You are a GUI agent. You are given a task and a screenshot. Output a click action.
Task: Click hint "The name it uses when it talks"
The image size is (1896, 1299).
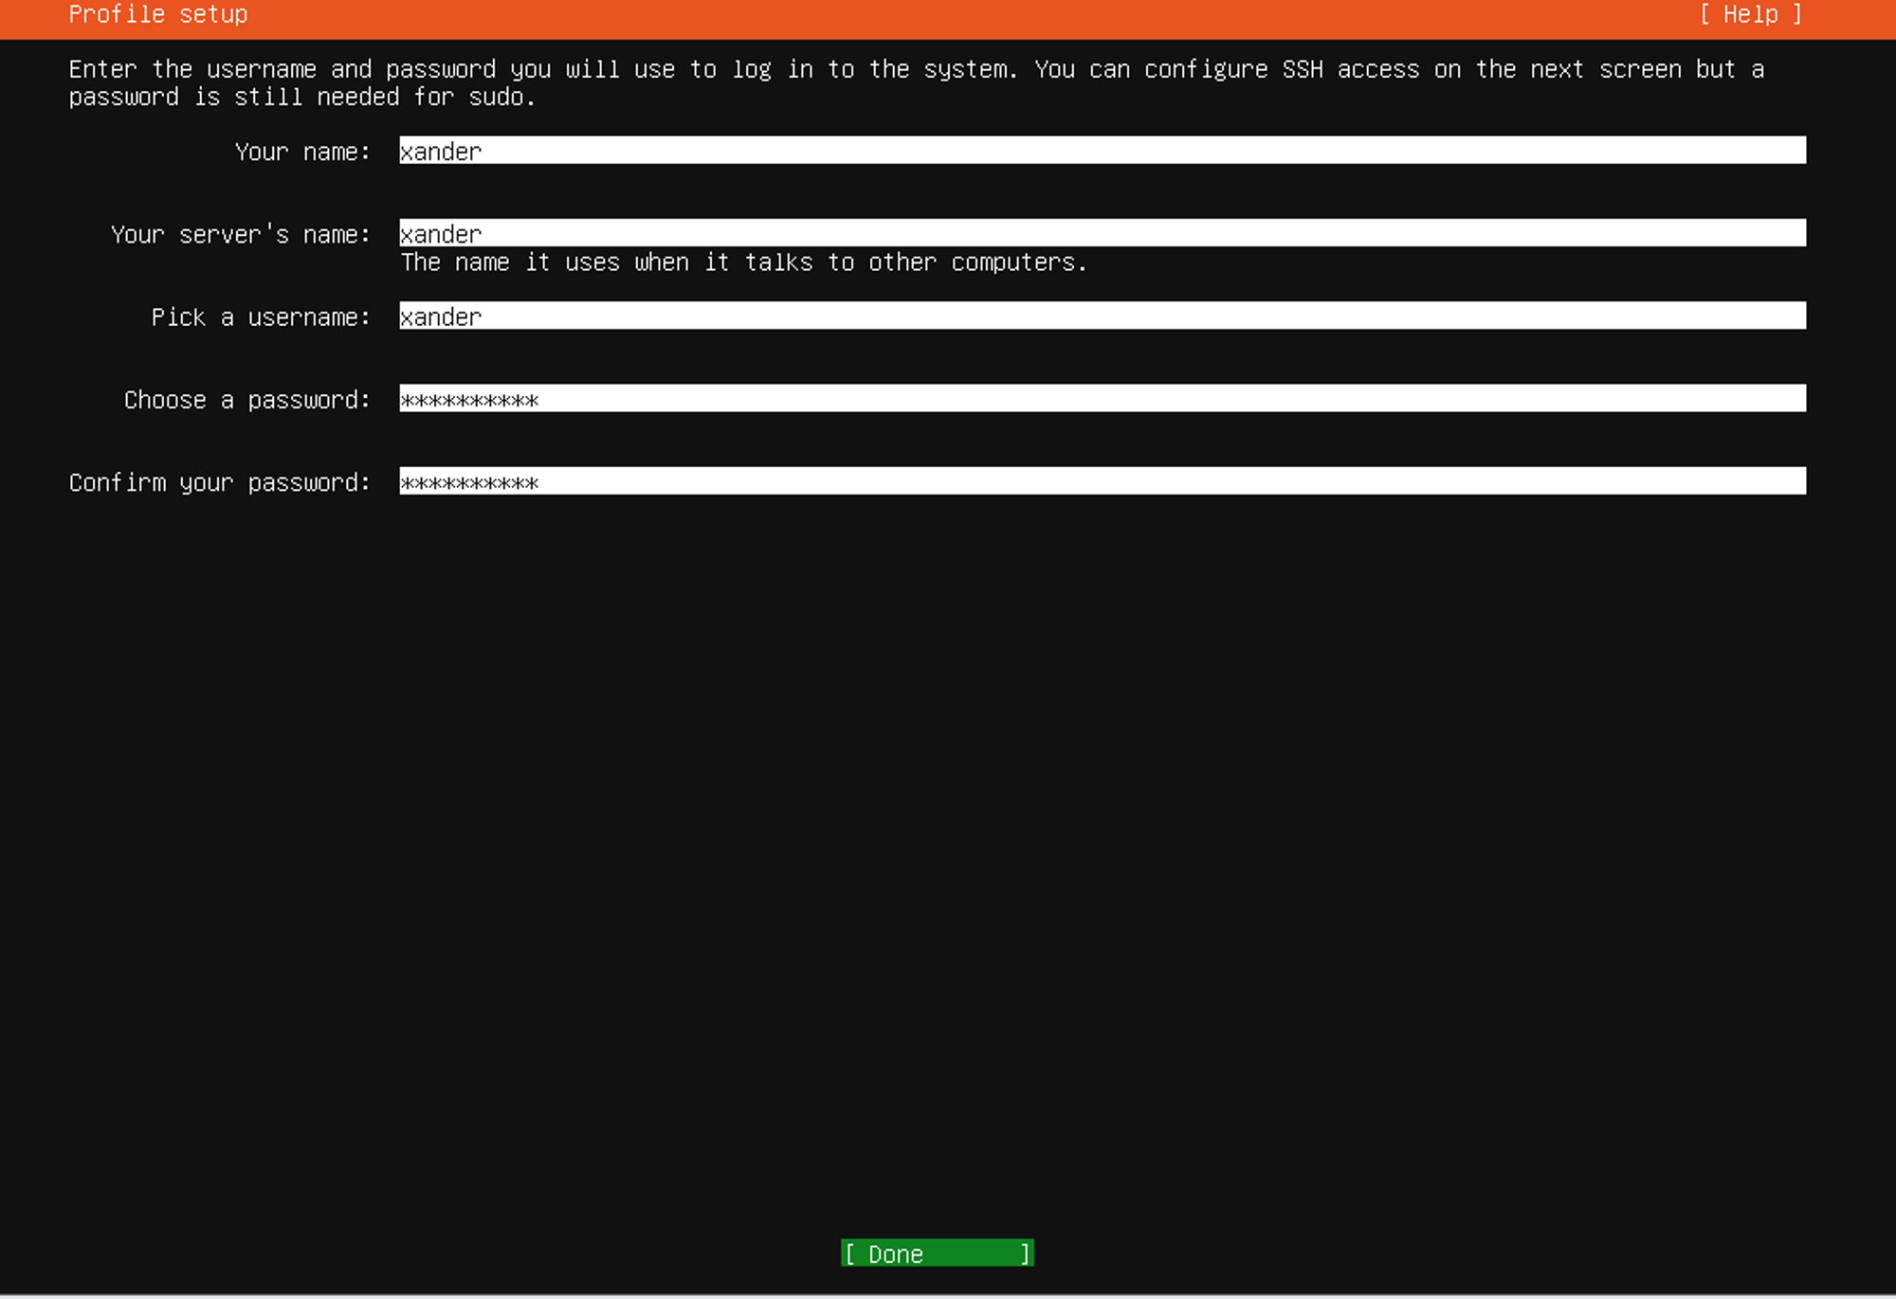click(607, 262)
